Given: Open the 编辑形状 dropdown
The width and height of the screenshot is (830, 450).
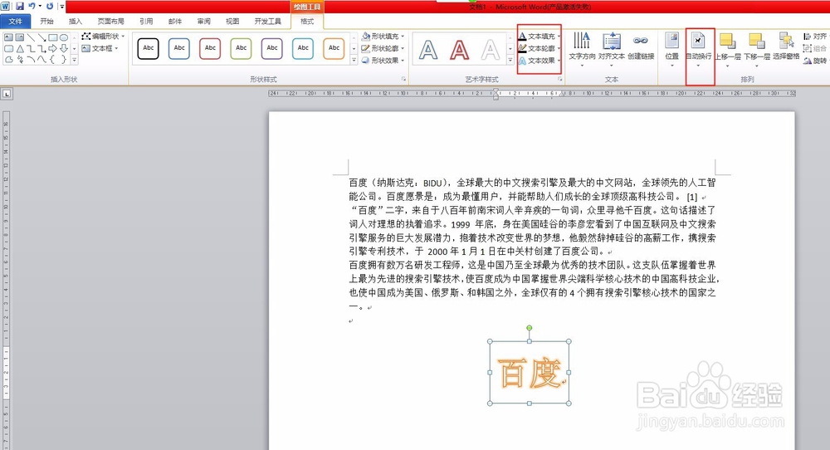Looking at the screenshot, I should [x=103, y=36].
